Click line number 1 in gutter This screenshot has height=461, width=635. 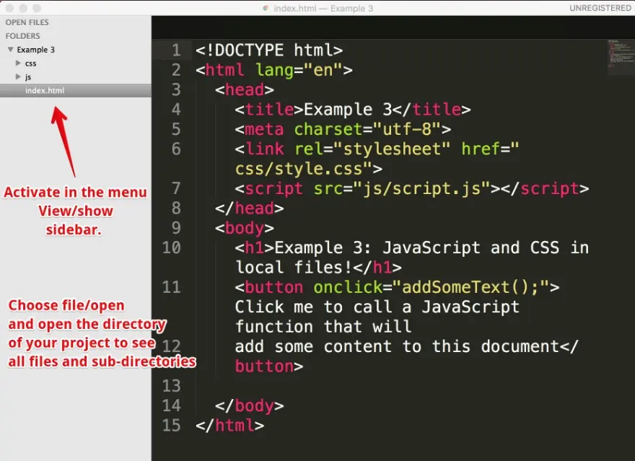pyautogui.click(x=176, y=51)
